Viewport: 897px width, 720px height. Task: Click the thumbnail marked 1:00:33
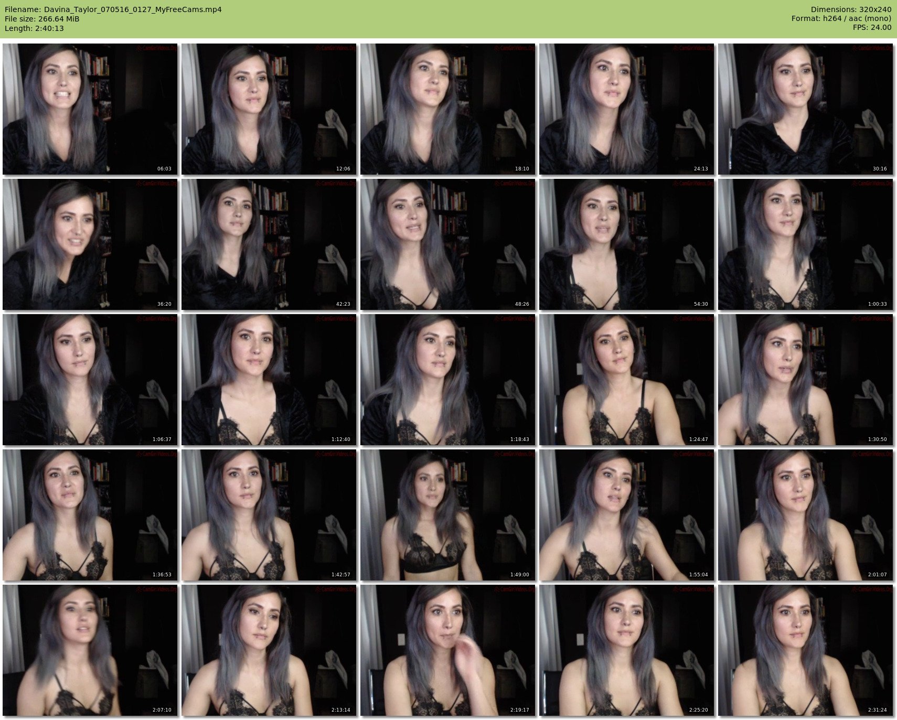pos(805,244)
